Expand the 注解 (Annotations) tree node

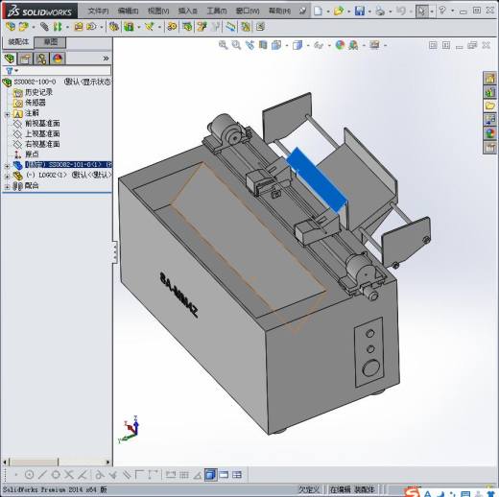[7, 114]
